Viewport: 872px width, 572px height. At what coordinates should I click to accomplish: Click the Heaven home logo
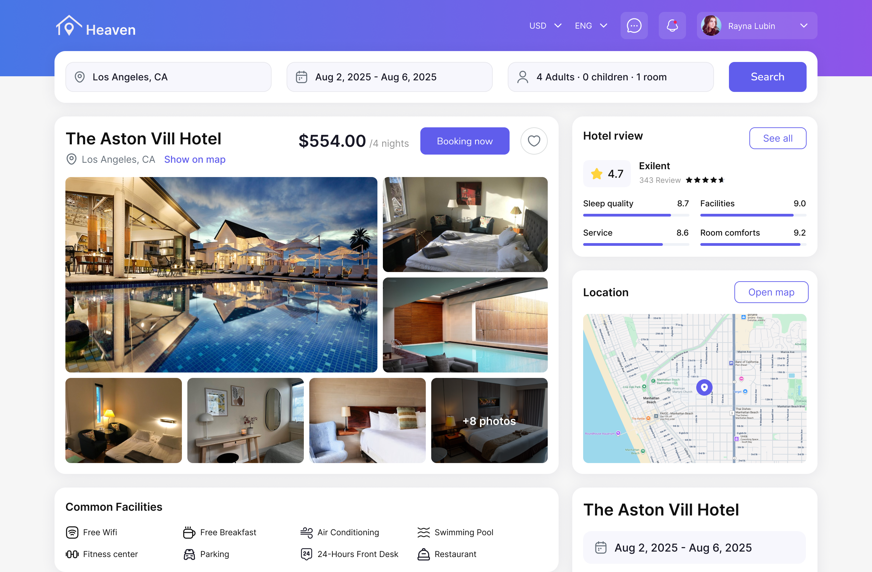click(96, 26)
